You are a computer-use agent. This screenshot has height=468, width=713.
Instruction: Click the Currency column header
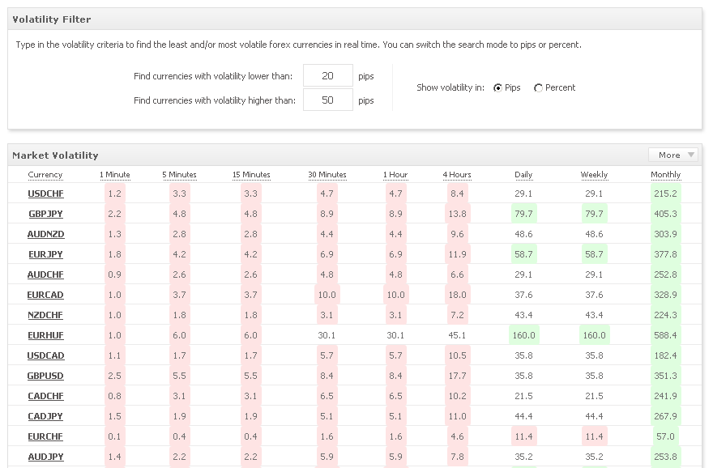(45, 174)
